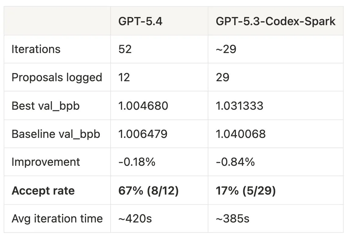This screenshot has height=237, width=346.
Task: Select the Baseline val_bpb row label
Action: (56, 134)
